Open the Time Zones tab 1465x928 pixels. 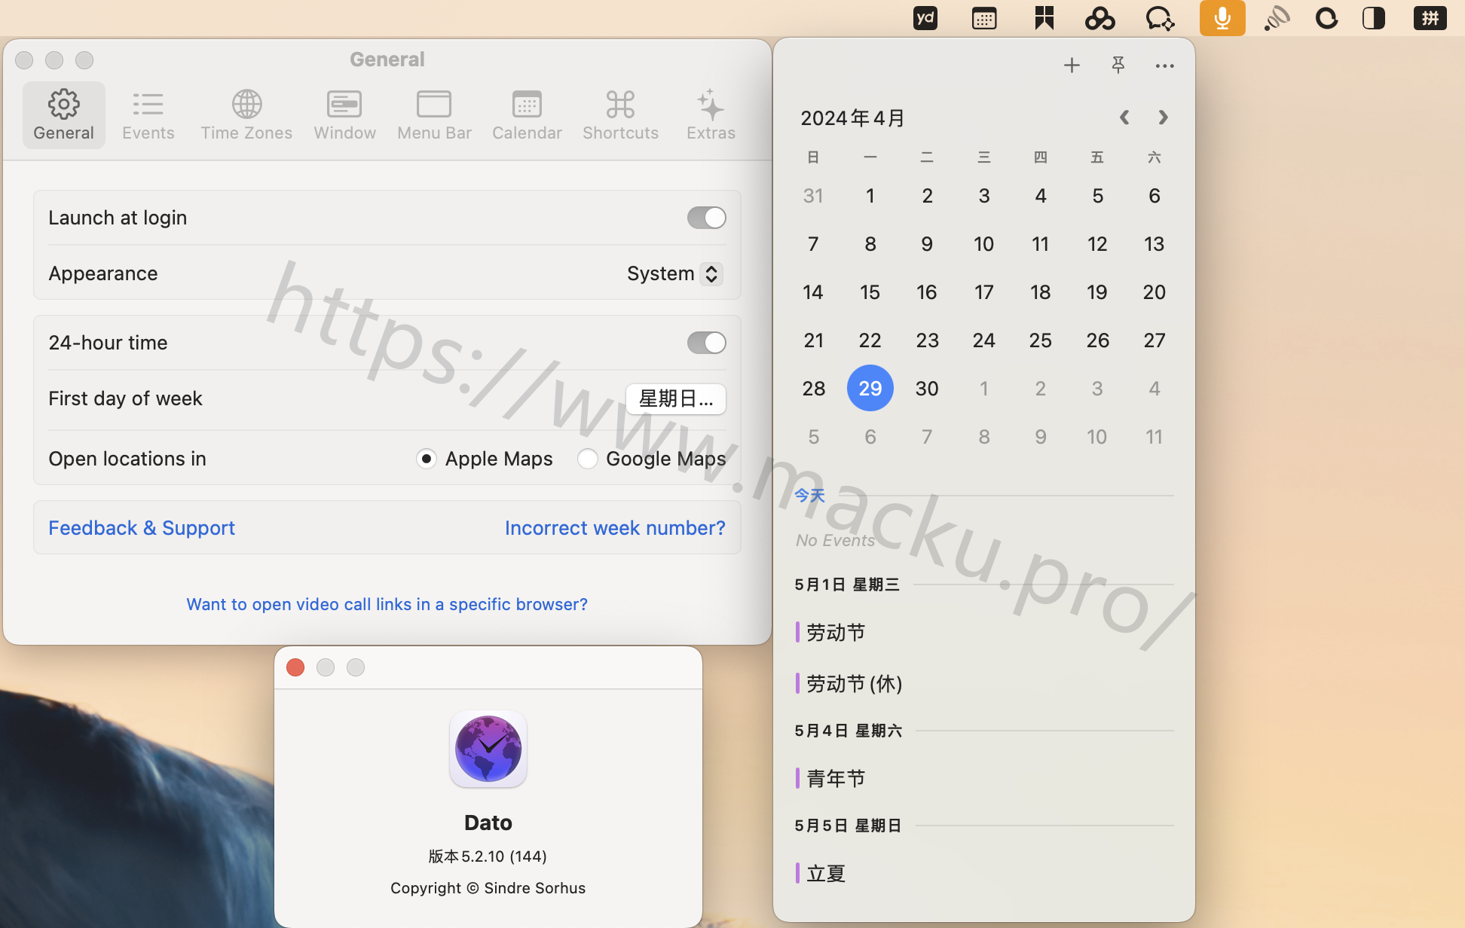click(246, 115)
